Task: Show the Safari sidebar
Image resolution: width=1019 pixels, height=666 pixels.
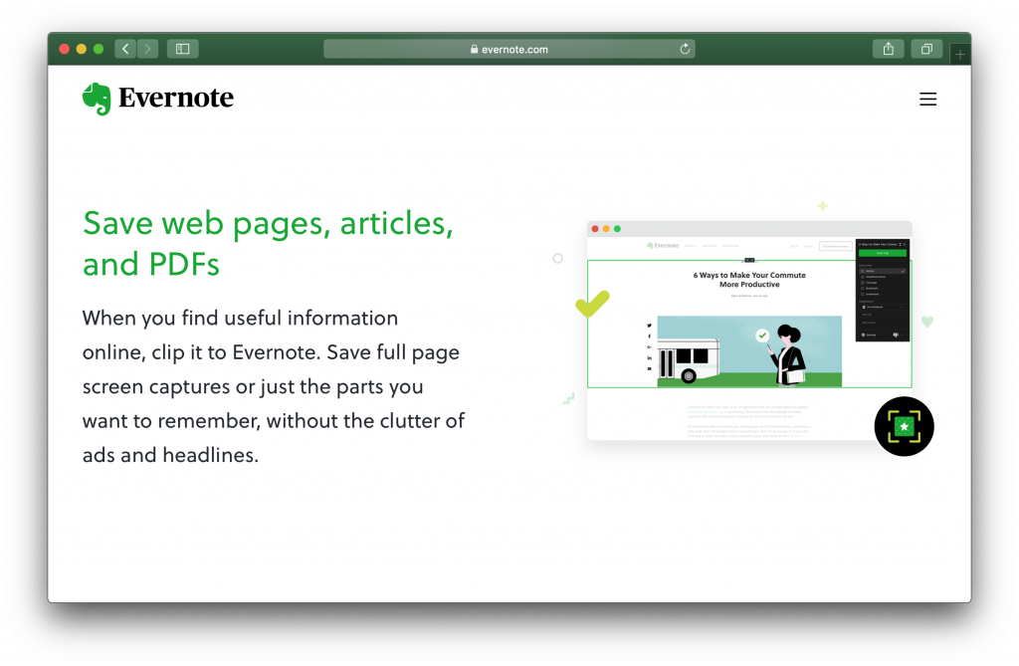Action: (183, 49)
